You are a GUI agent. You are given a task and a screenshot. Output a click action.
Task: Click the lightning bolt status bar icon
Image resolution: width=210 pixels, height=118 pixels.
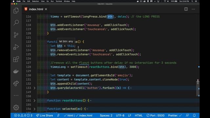pyautogui.click(x=58, y=115)
